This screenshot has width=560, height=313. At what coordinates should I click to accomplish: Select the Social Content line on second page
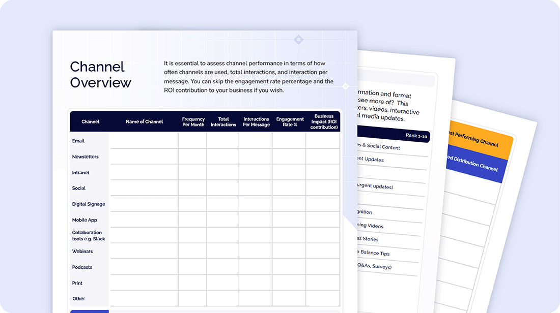click(x=379, y=146)
